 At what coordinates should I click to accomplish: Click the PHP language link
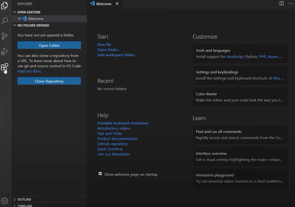[x=262, y=57]
